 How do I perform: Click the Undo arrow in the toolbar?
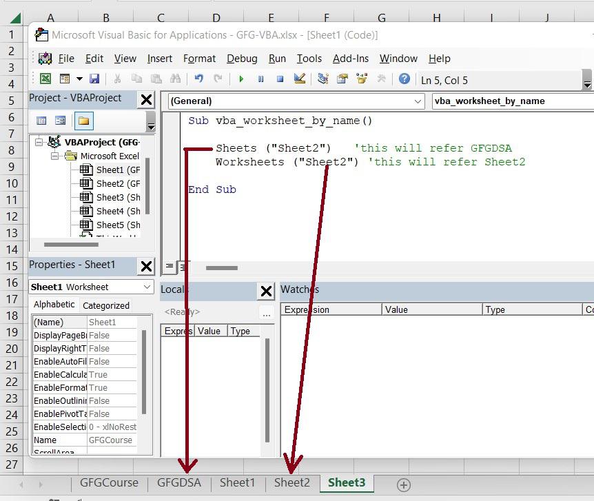199,79
